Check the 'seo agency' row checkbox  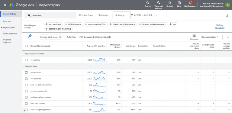[26, 60]
